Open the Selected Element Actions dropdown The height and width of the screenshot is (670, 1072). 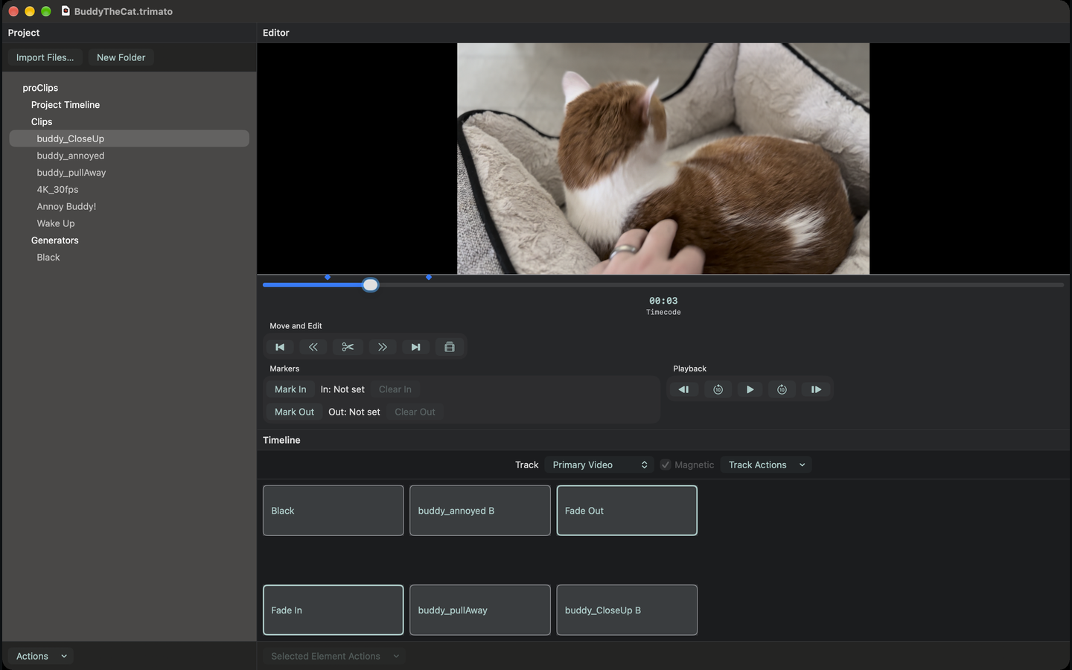334,656
